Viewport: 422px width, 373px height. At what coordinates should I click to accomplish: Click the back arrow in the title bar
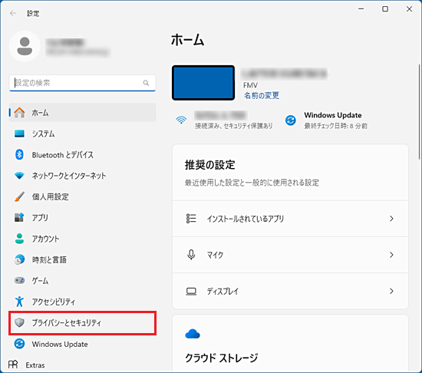13,13
